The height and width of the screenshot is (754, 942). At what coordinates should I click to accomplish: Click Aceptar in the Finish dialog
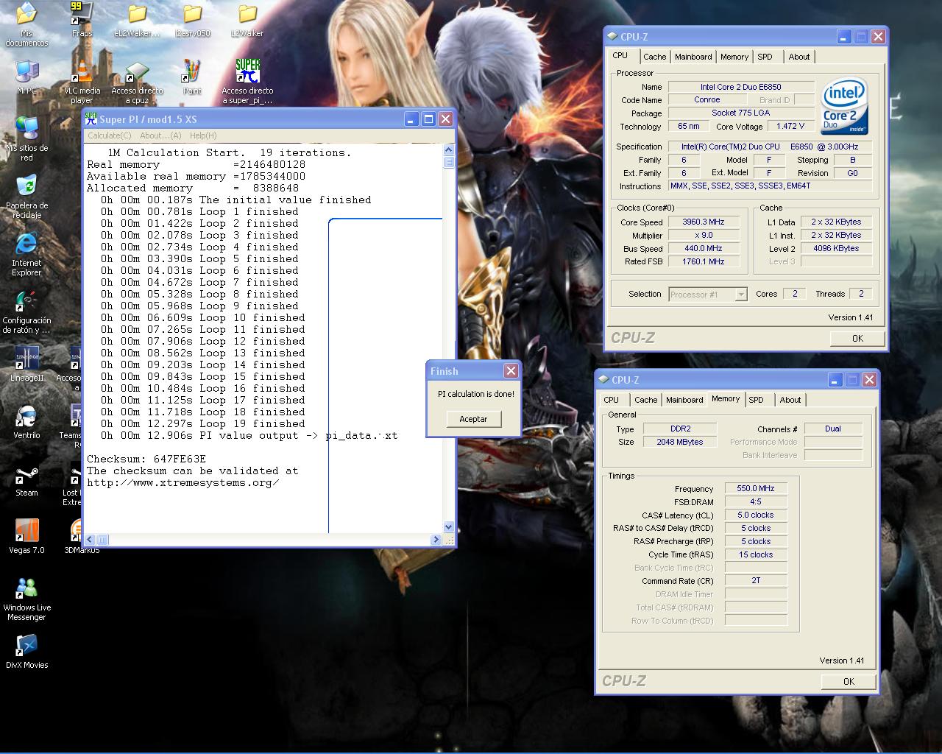473,419
